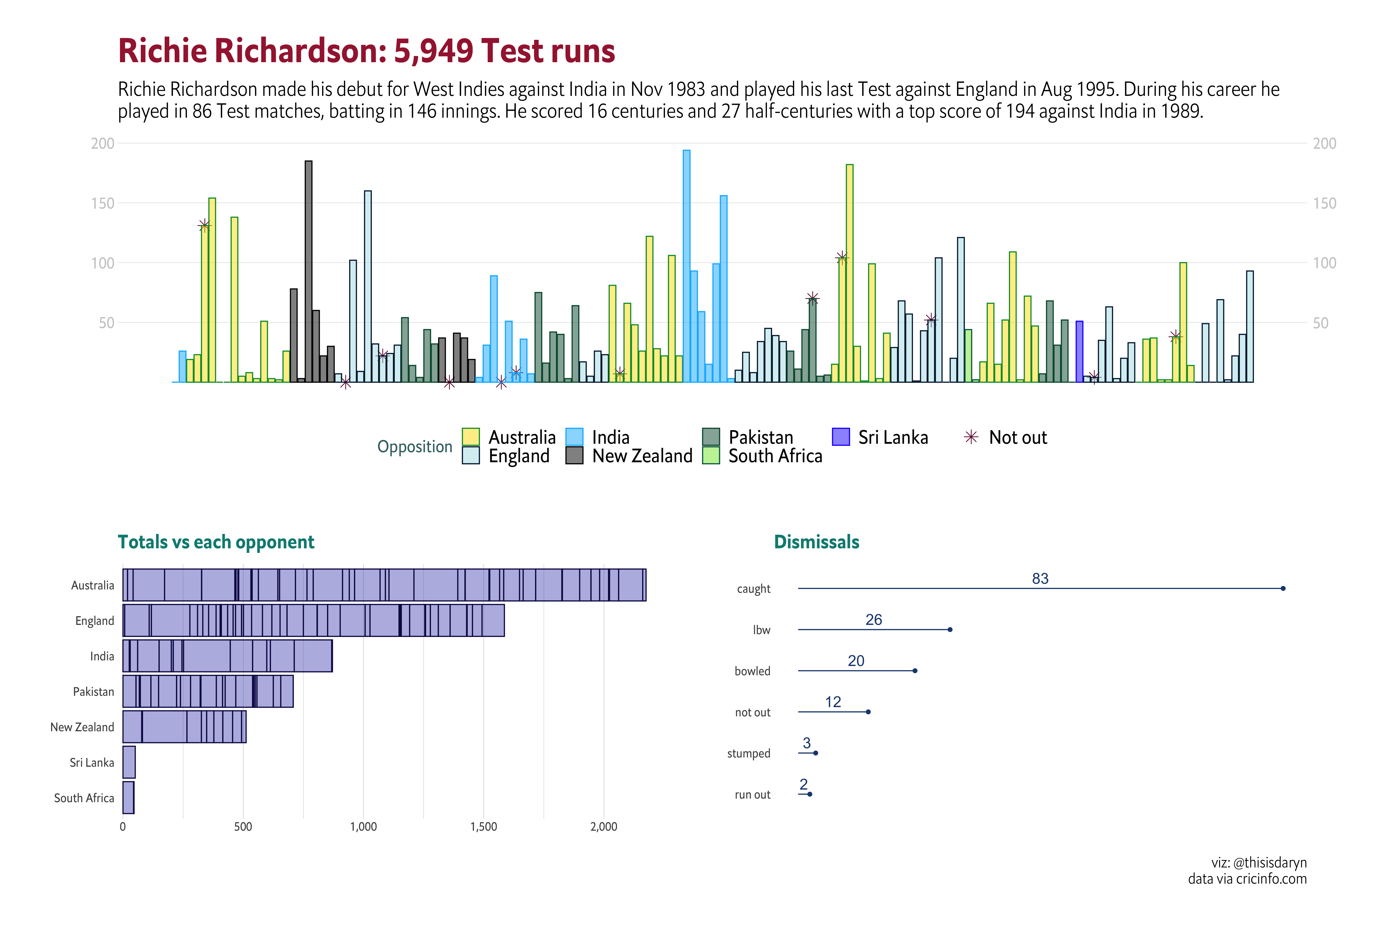Click the New Zealand legend swatch

pyautogui.click(x=574, y=455)
